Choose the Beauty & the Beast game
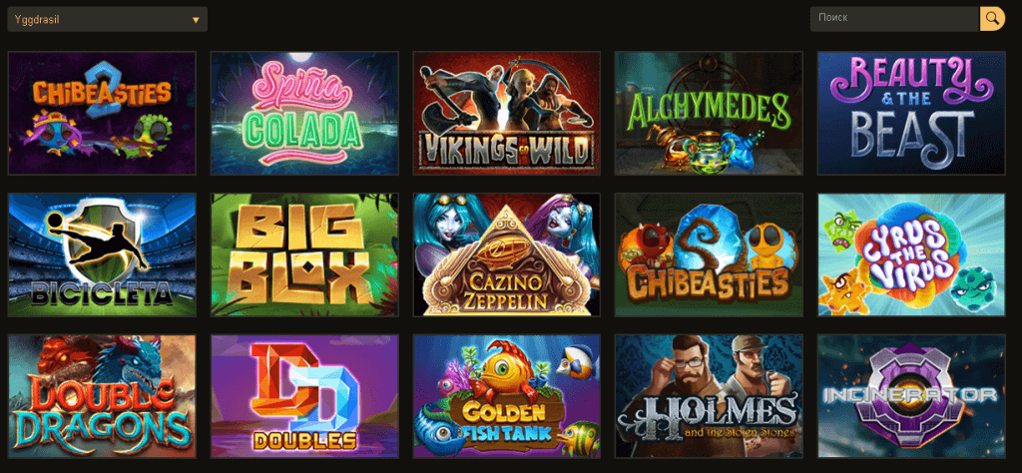Viewport: 1022px width, 473px height. tap(911, 114)
